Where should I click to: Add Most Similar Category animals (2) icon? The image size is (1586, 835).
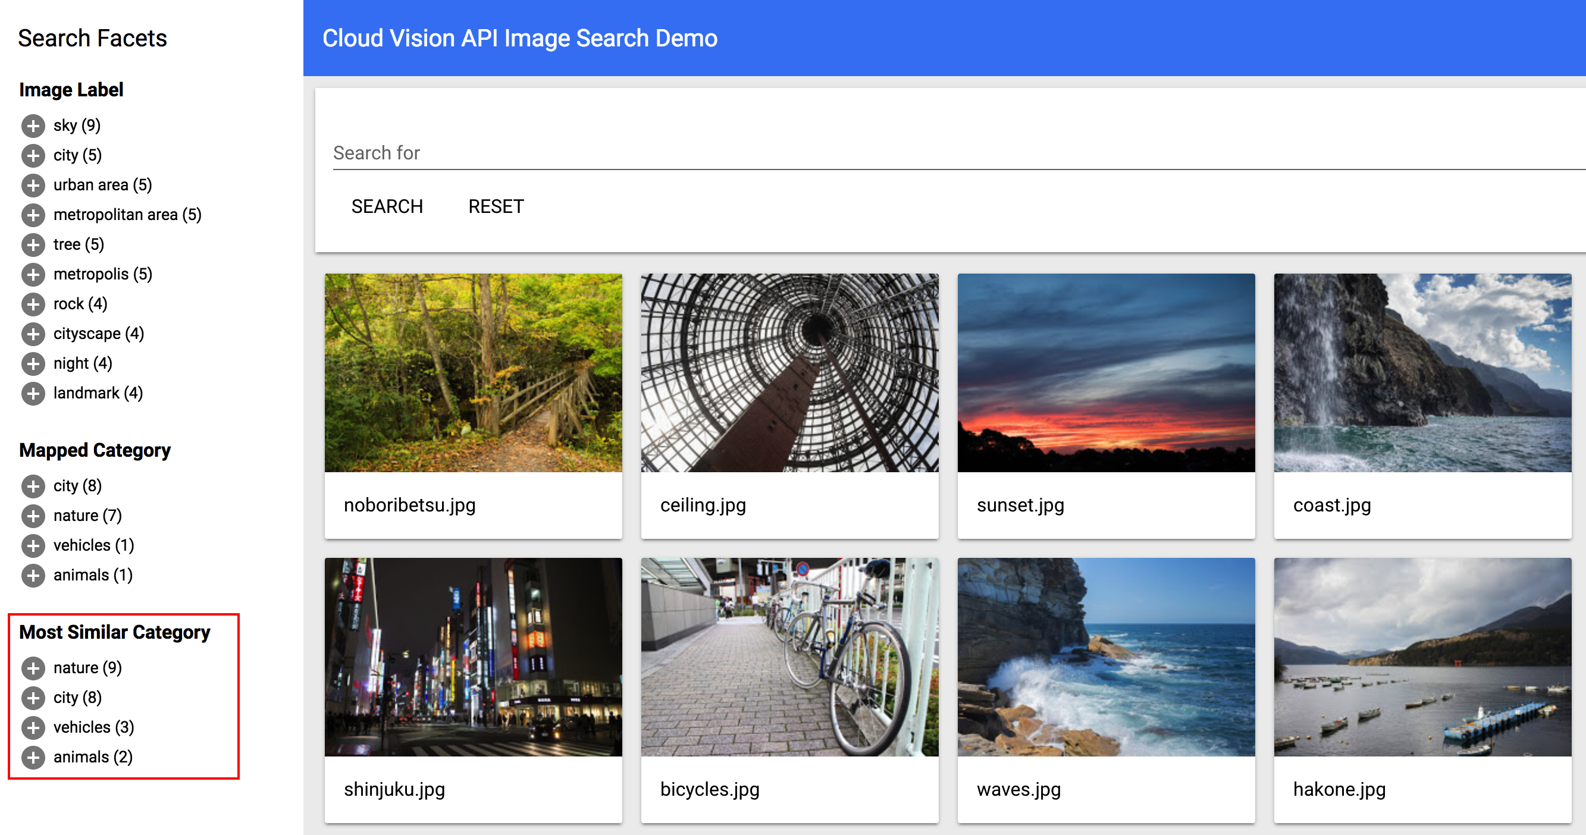pos(33,758)
